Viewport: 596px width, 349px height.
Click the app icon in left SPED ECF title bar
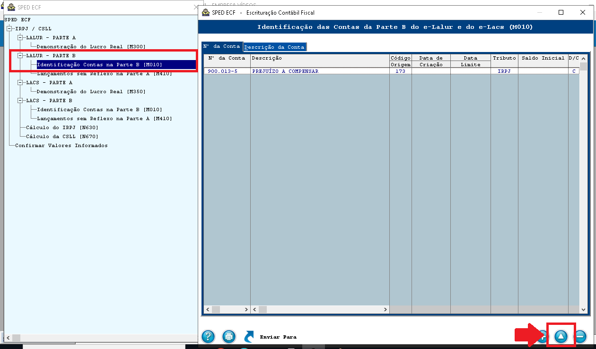click(11, 7)
